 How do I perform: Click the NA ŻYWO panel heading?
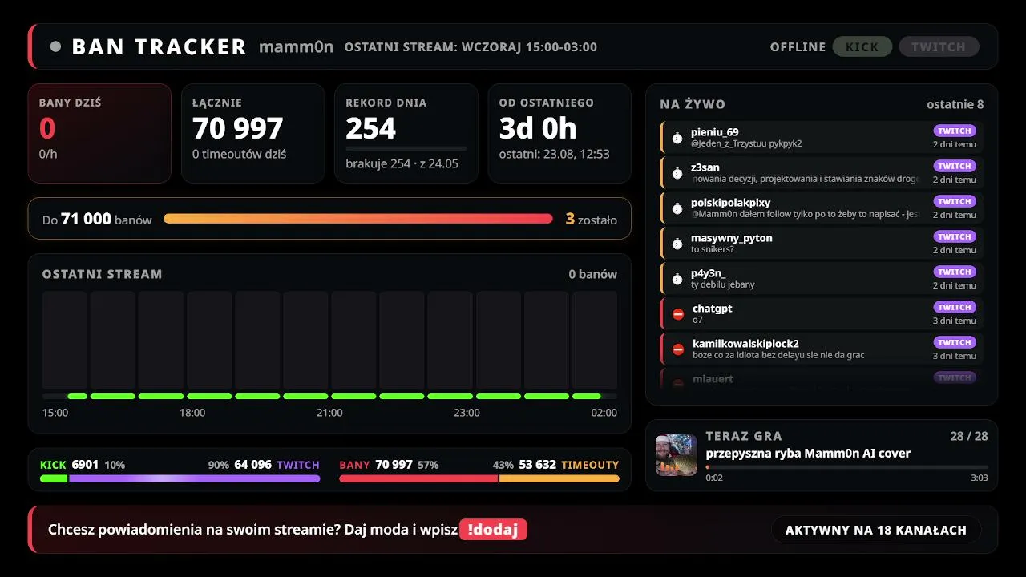[x=693, y=104]
